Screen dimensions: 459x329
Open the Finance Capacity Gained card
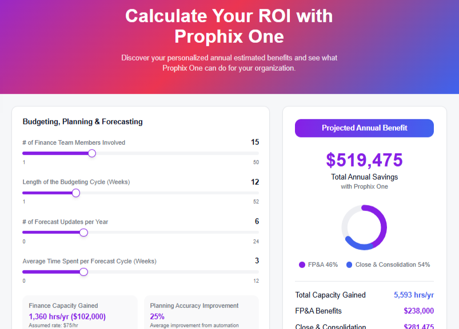click(x=79, y=310)
